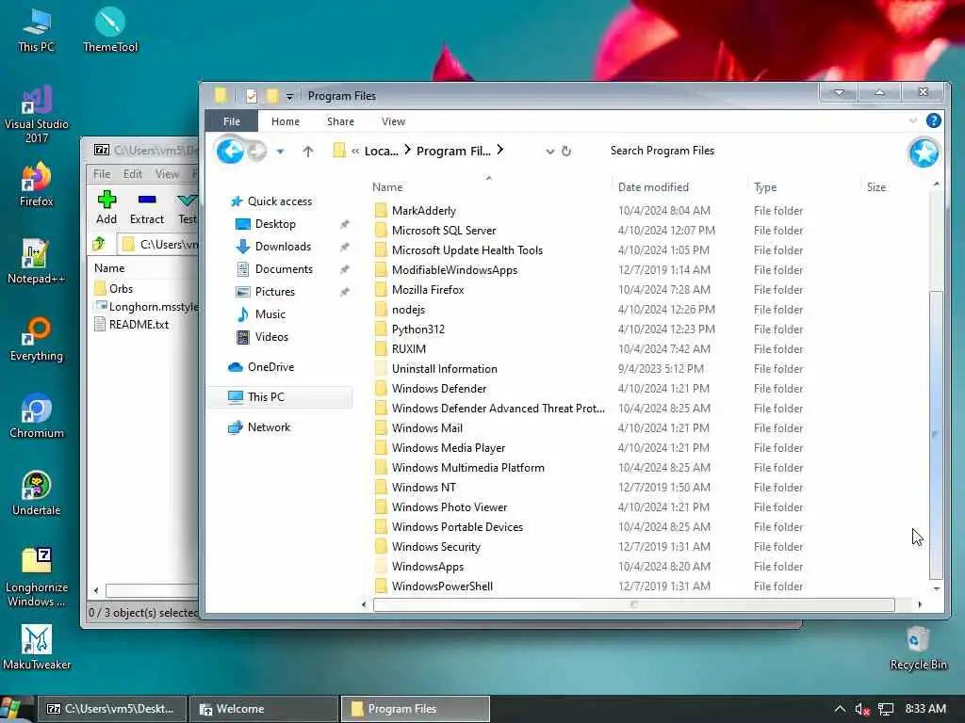This screenshot has height=723, width=965.
Task: Open Chromium desktop shortcut
Action: pos(37,416)
